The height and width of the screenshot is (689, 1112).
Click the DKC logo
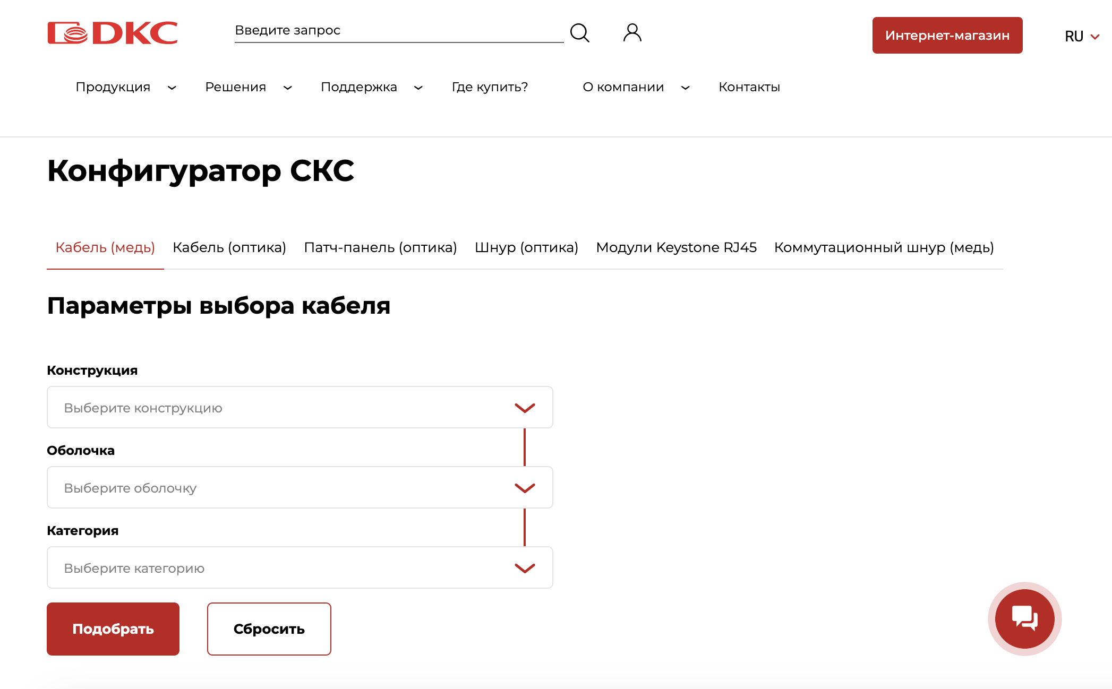coord(113,33)
